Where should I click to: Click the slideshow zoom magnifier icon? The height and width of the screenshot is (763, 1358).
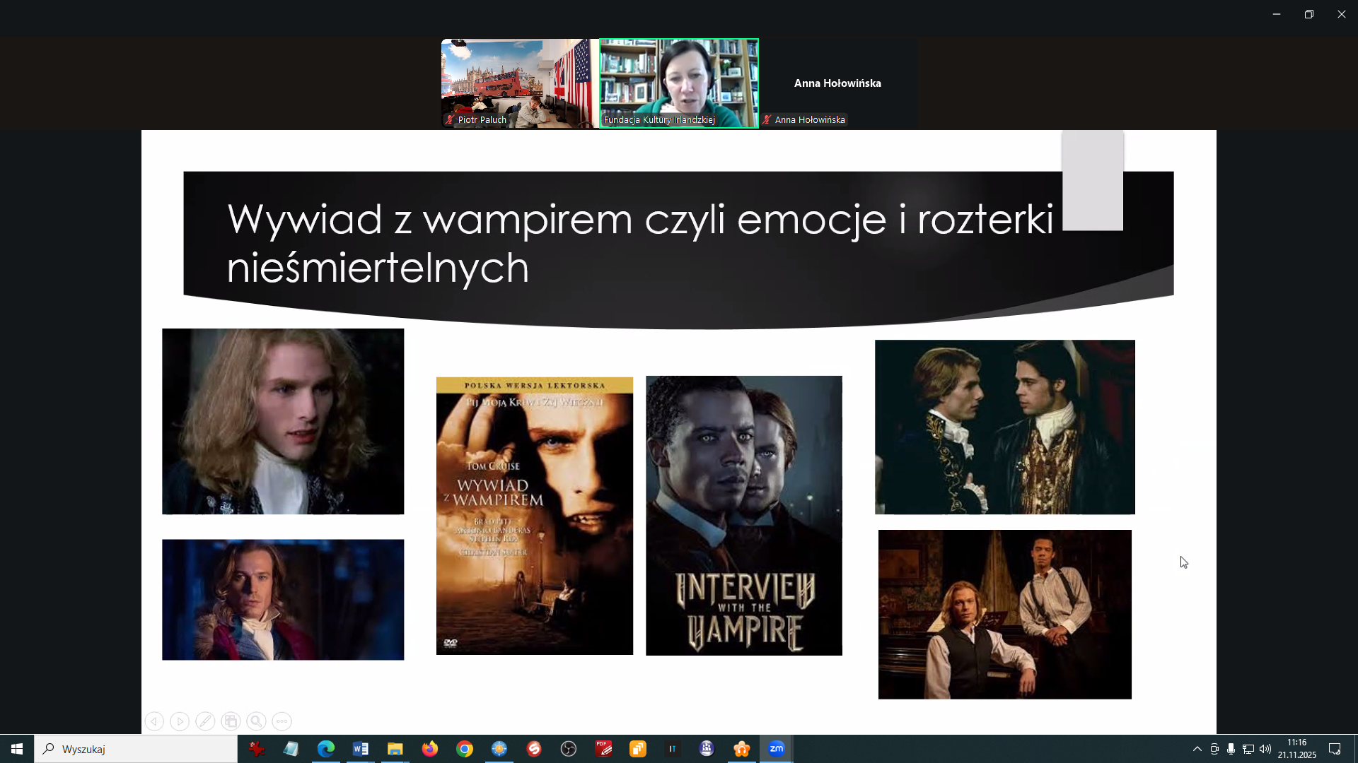256,721
